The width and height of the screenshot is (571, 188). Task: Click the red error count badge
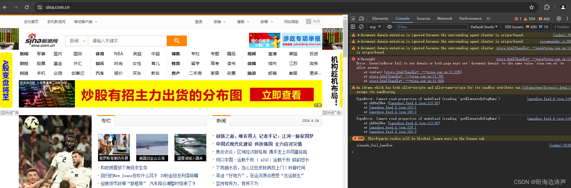[x=518, y=19]
